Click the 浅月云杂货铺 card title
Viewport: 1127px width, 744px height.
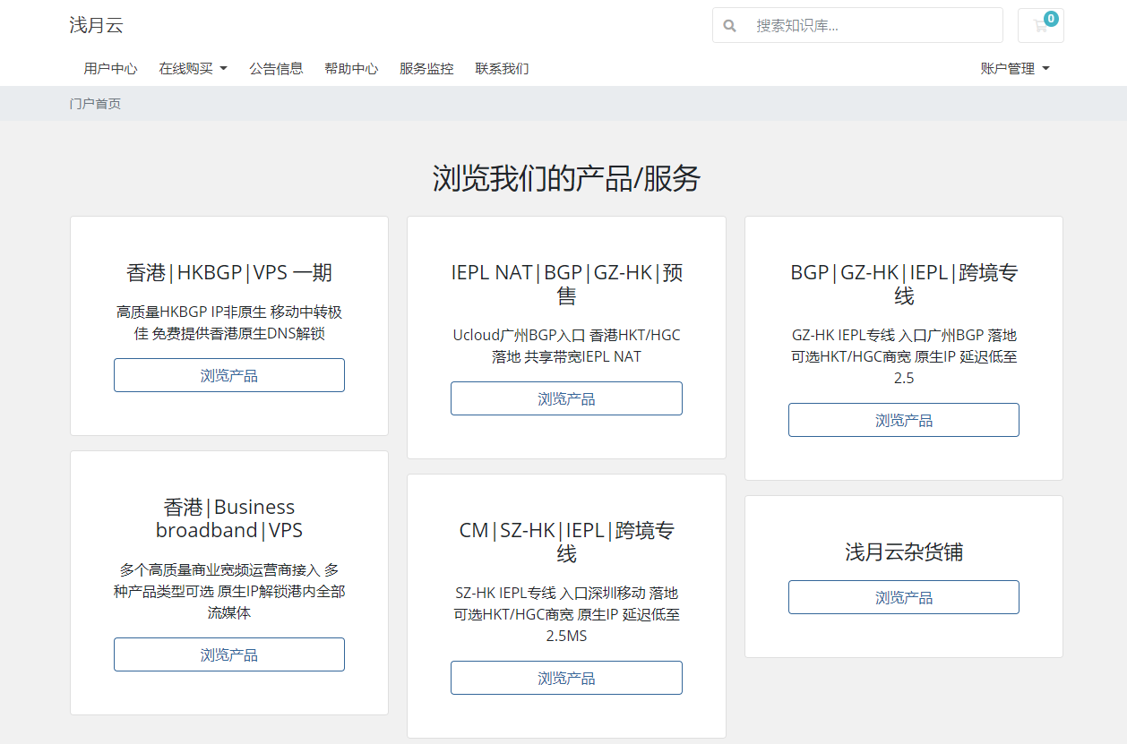coord(903,552)
